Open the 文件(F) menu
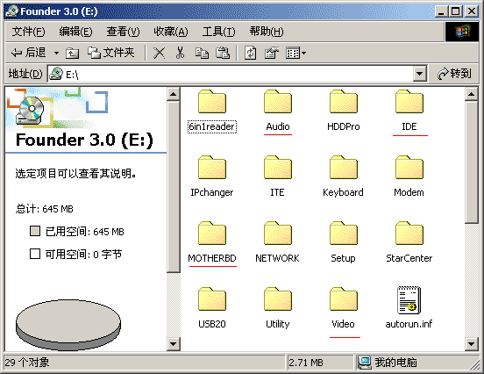 pos(28,32)
